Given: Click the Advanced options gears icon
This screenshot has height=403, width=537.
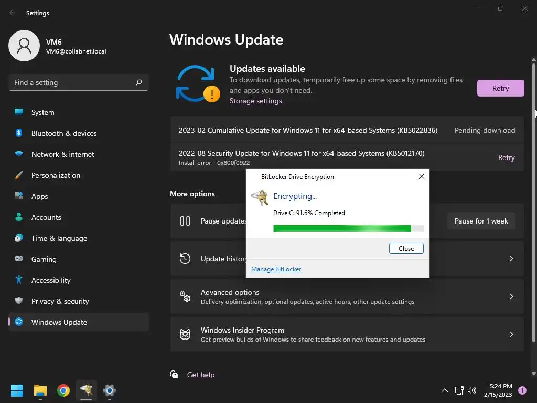Looking at the screenshot, I should click(x=185, y=296).
